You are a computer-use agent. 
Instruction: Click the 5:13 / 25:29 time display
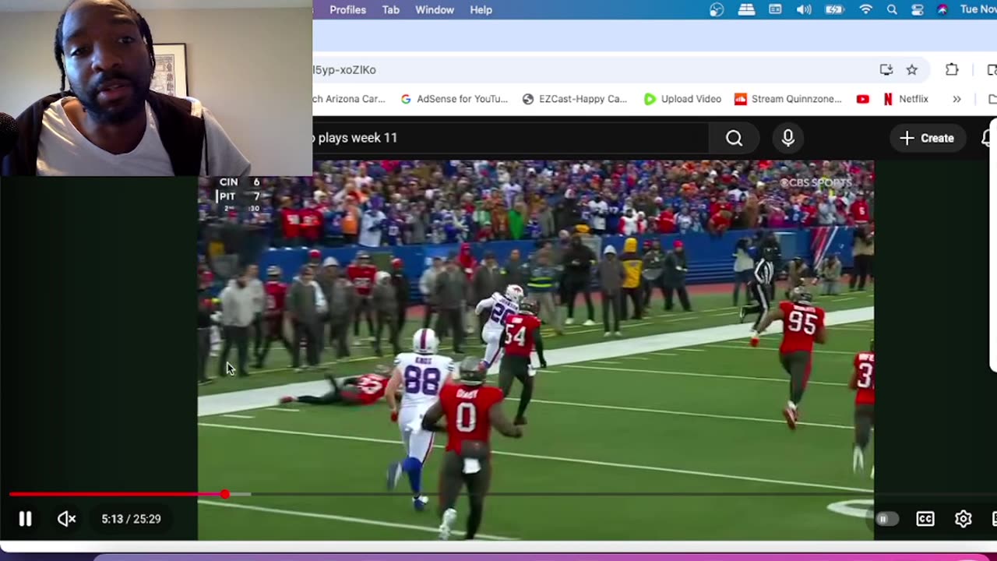coord(131,519)
